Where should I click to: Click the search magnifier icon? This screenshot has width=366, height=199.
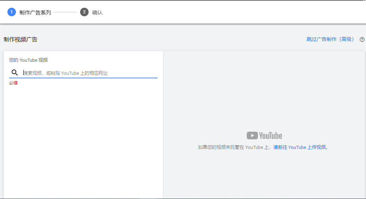coord(14,73)
